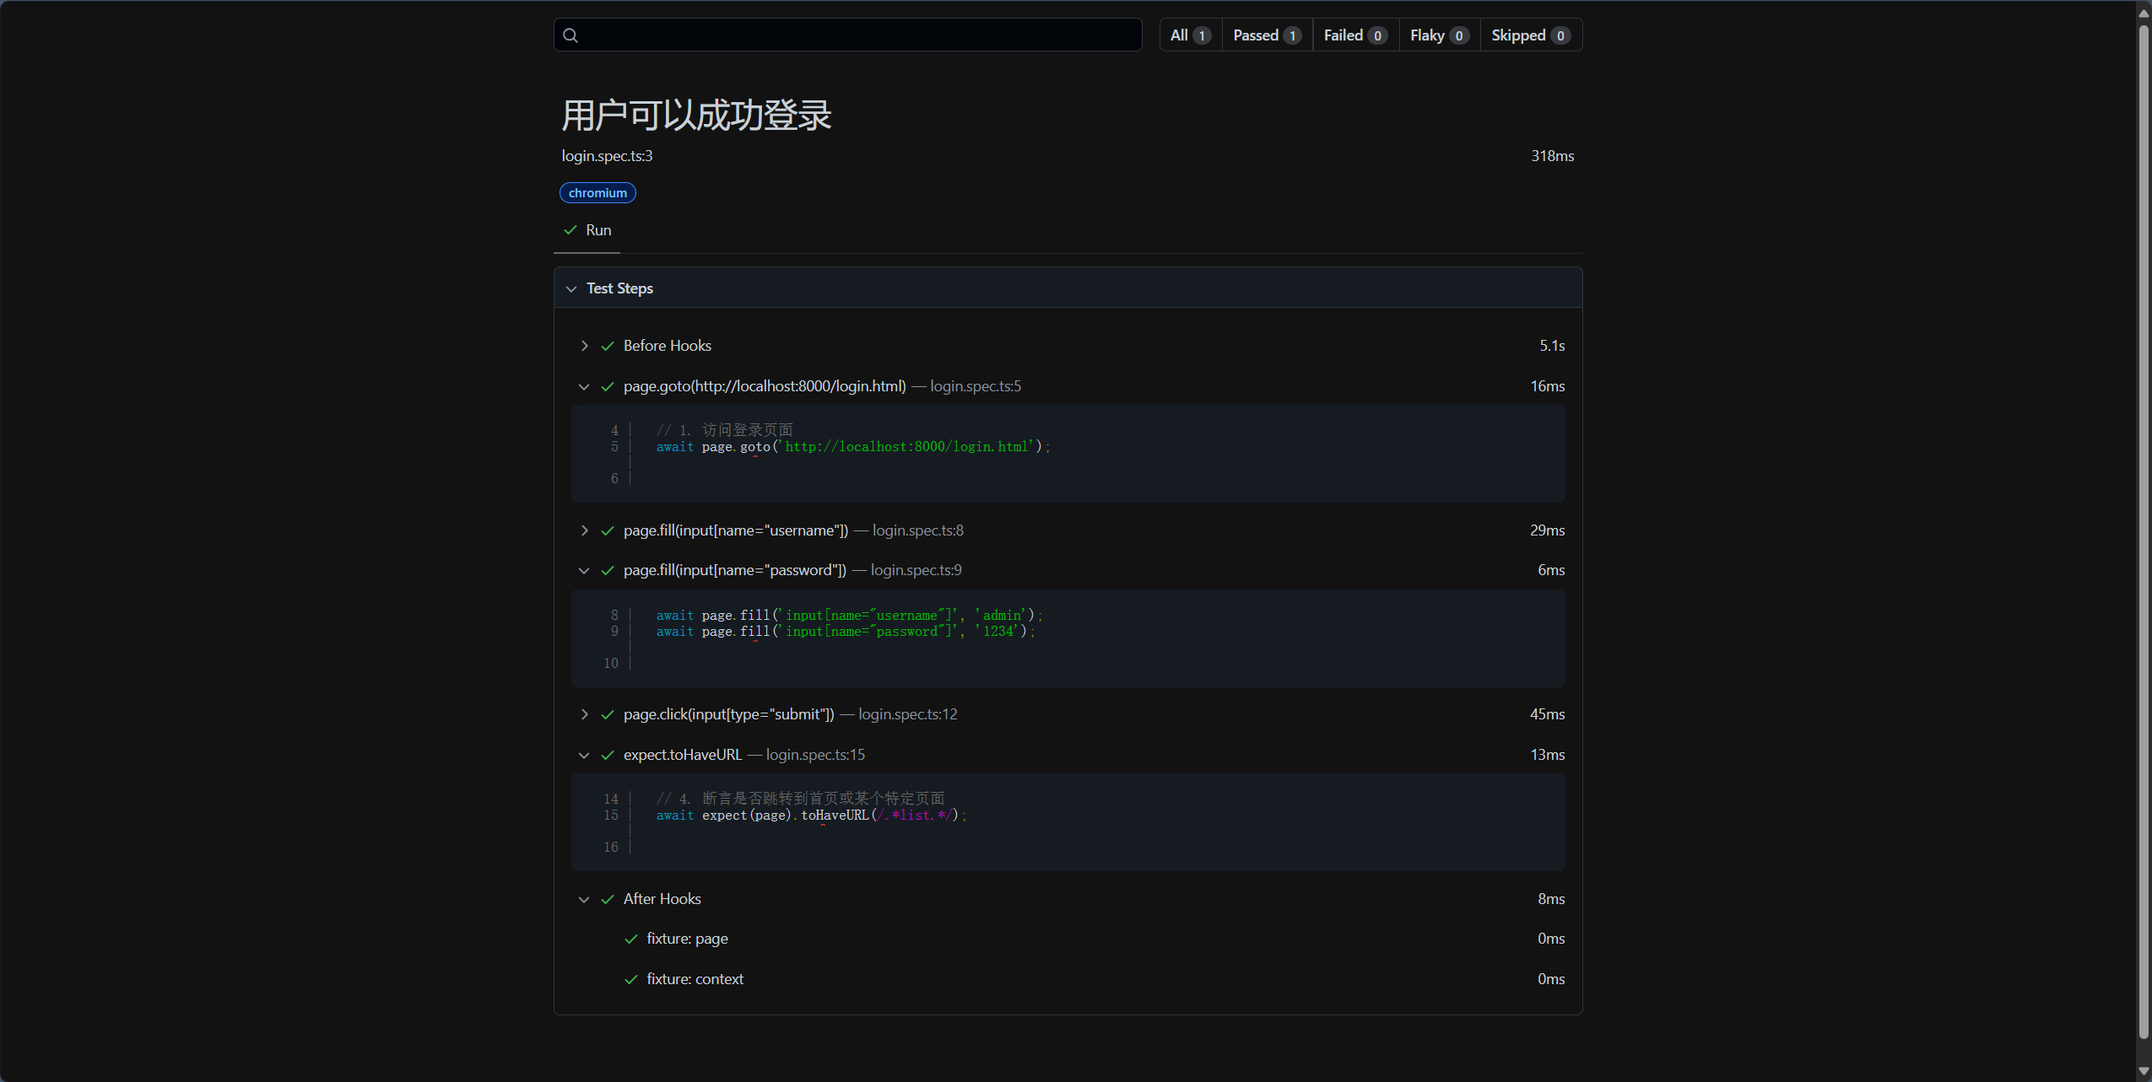Expand the page.click submit step
2152x1082 pixels.
pyautogui.click(x=584, y=714)
